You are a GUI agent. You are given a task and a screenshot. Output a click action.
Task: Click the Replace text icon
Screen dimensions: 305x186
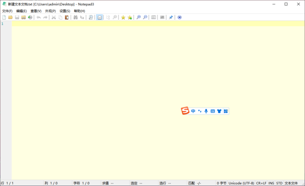(x=82, y=17)
